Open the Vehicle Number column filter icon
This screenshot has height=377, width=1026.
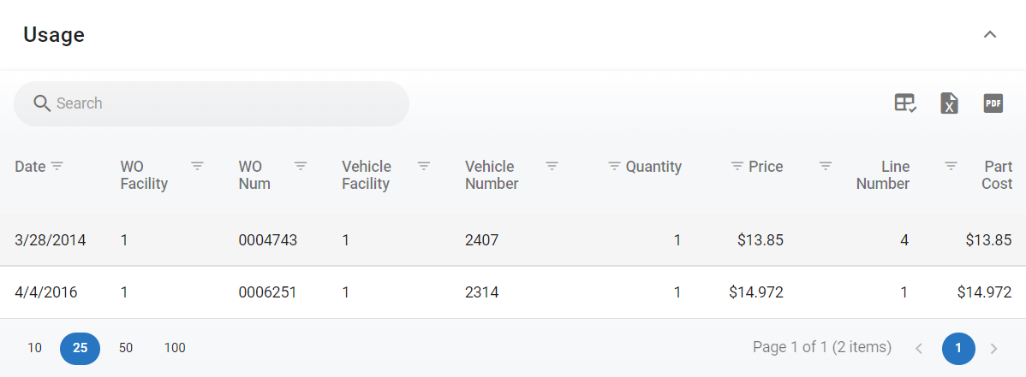click(x=552, y=166)
